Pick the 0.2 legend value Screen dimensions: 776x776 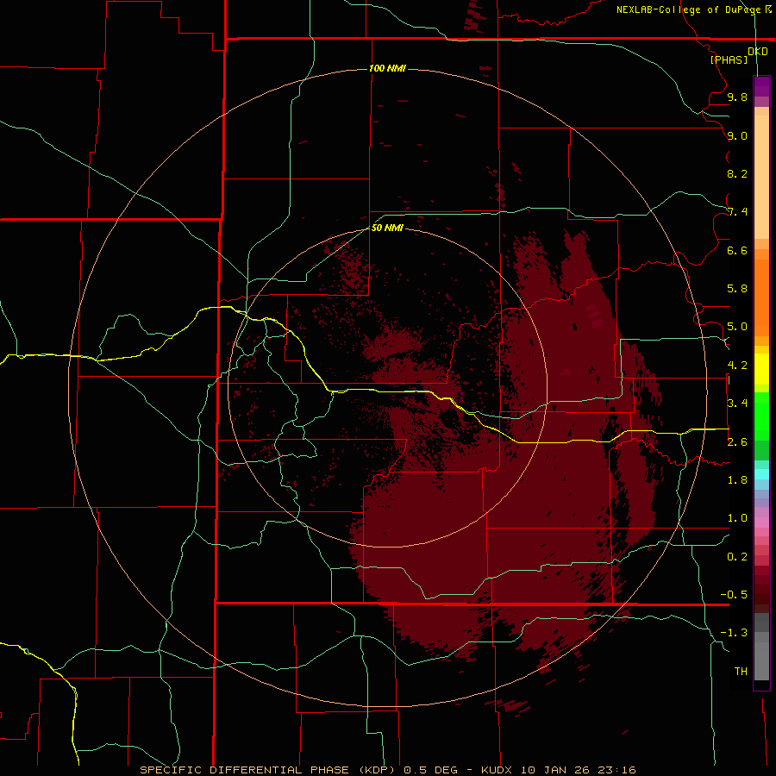(x=737, y=557)
